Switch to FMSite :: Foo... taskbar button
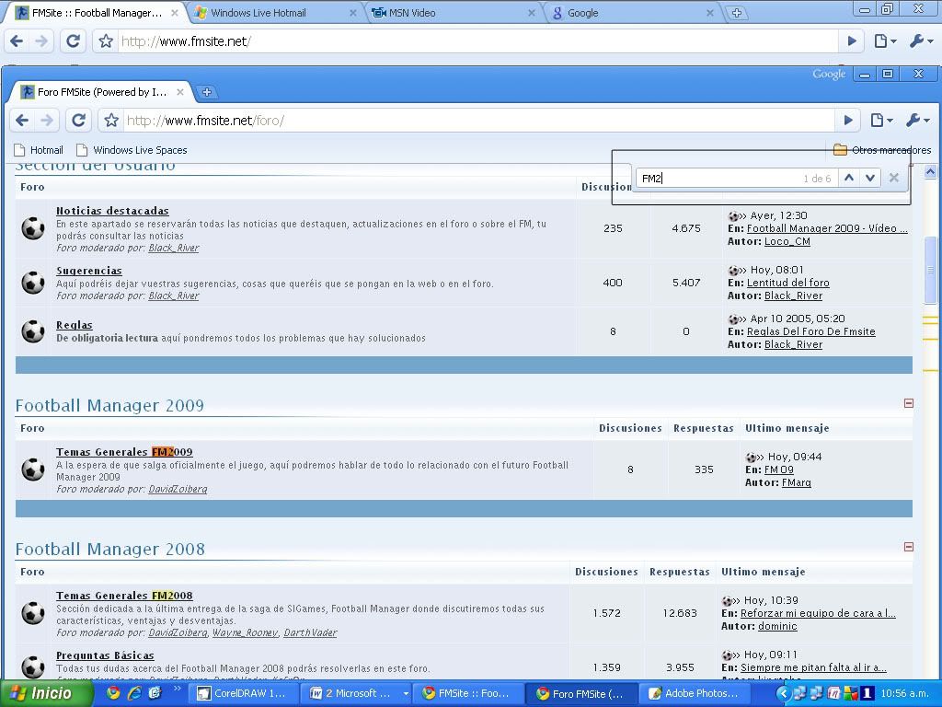The height and width of the screenshot is (707, 942). click(x=467, y=693)
